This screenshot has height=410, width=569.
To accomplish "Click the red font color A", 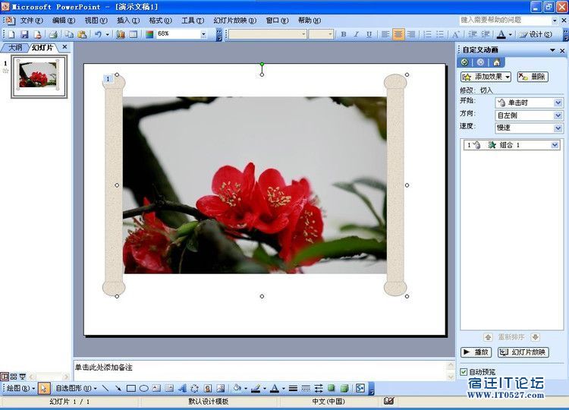I will coord(275,388).
